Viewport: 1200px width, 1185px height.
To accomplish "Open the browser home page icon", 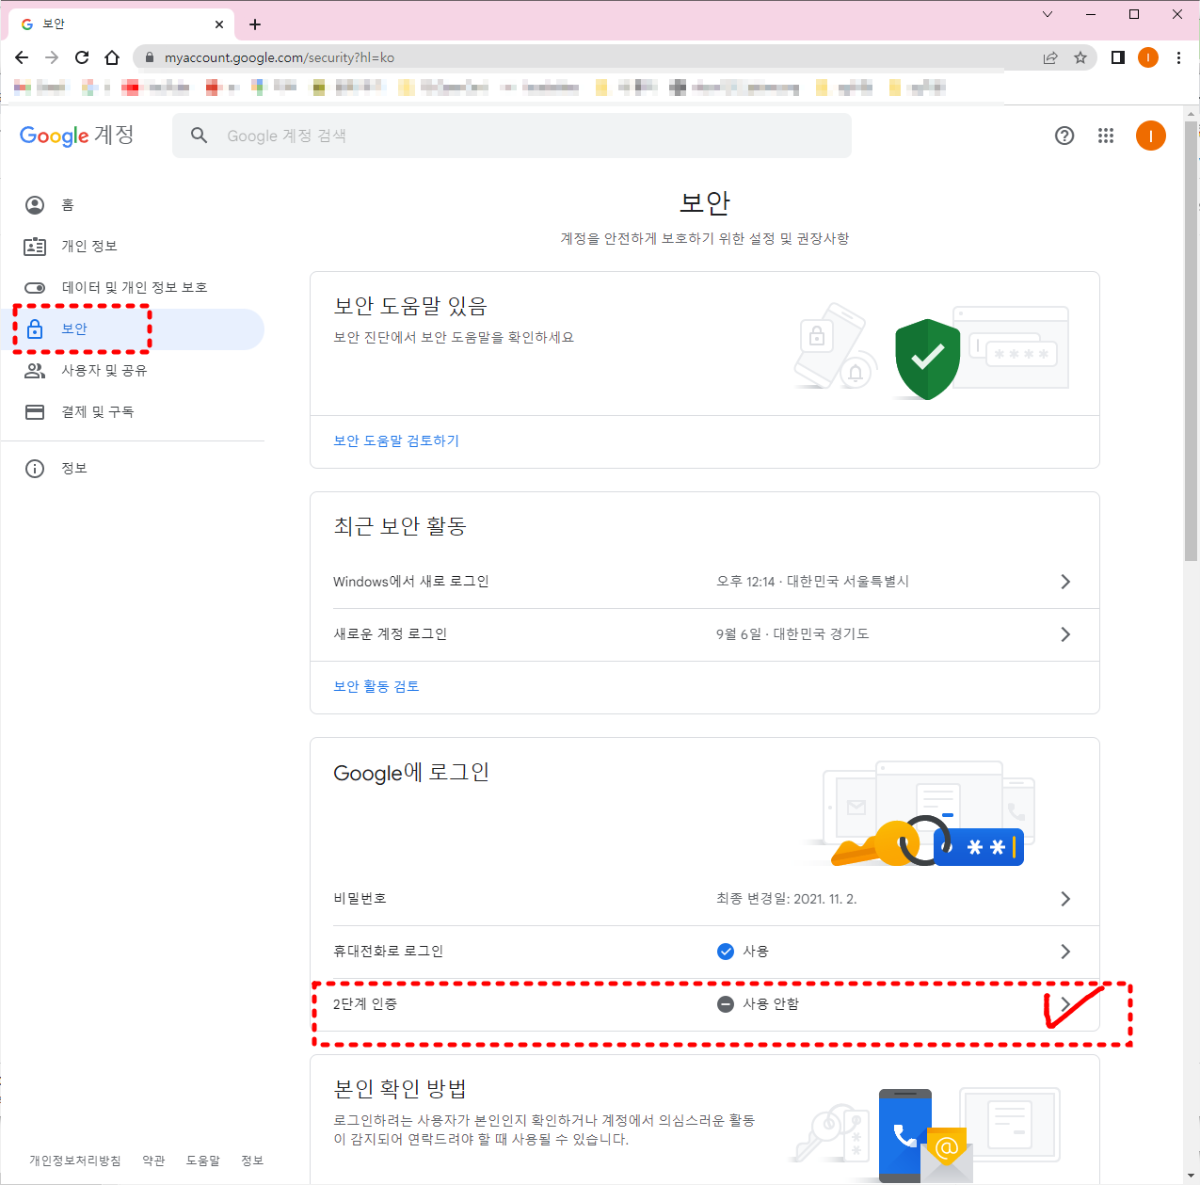I will click(112, 57).
